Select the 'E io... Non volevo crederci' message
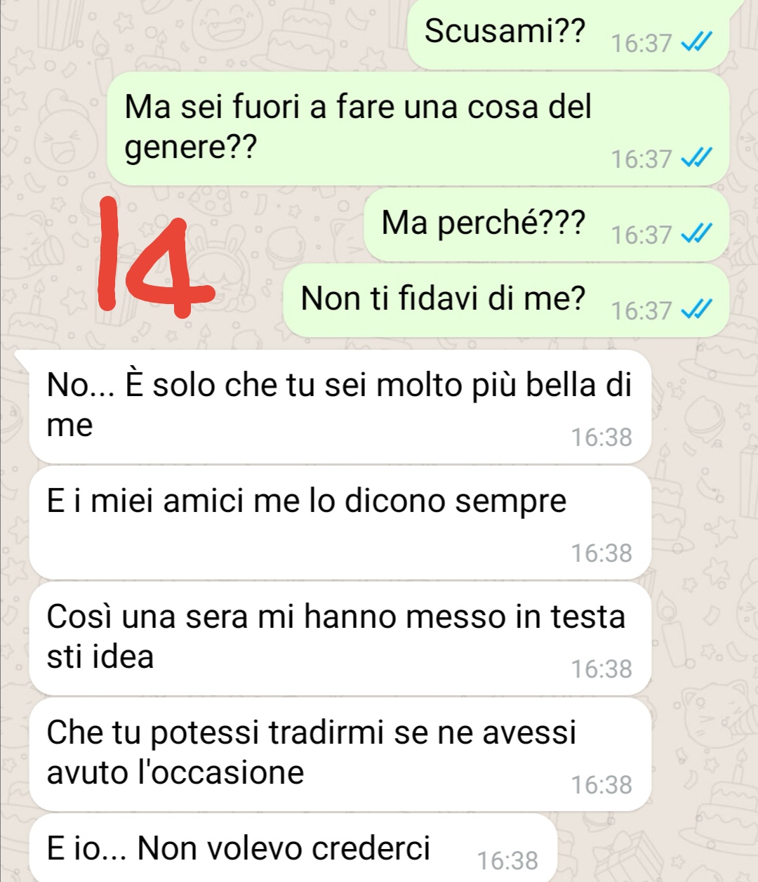758x882 pixels. pos(293,848)
